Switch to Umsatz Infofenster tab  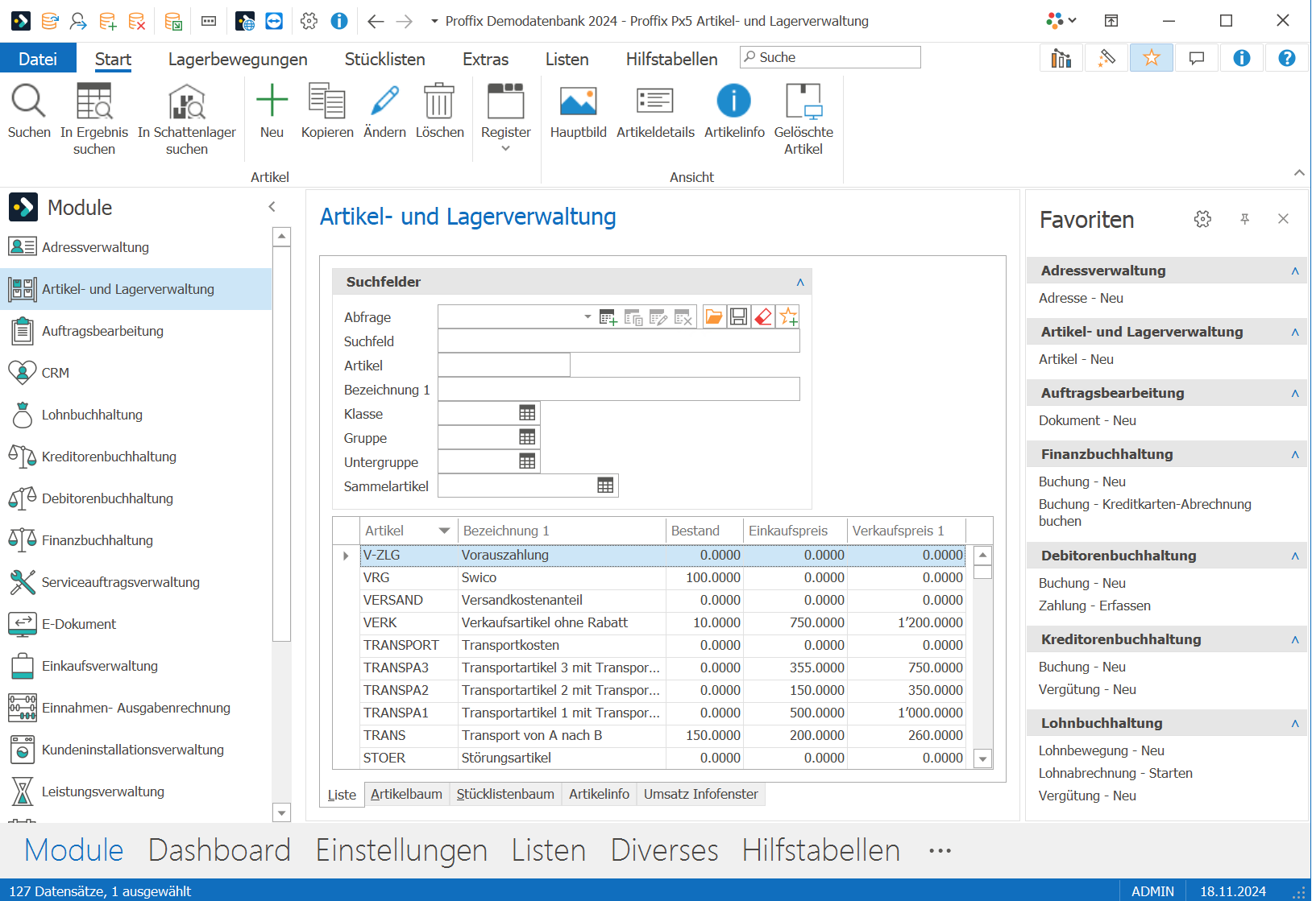click(700, 794)
